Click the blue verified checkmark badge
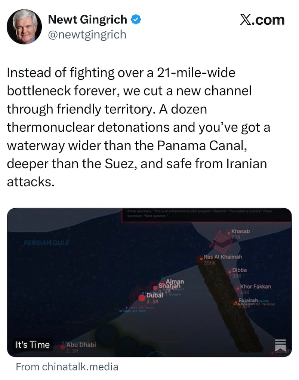299x380 pixels. coord(136,19)
